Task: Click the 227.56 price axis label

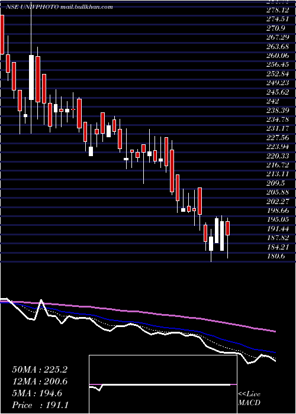Action: (x=276, y=137)
